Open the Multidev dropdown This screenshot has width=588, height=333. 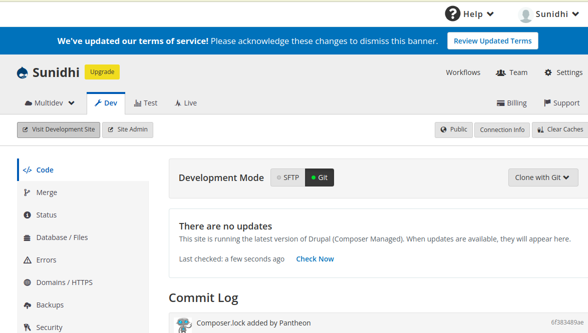[x=50, y=103]
